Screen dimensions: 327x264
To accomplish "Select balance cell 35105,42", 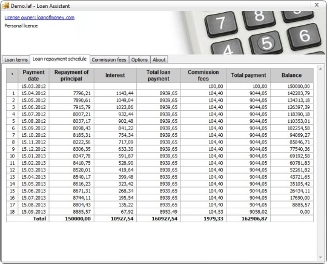I will [292, 184].
